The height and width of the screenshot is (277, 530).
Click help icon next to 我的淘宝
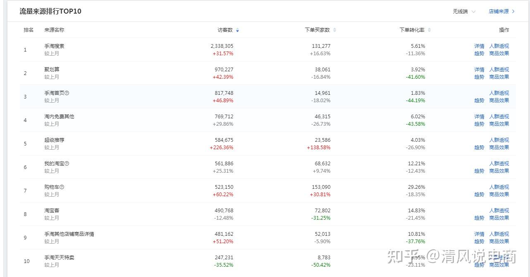[67, 164]
